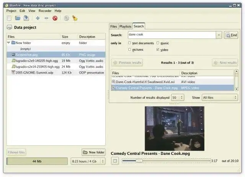Click the Bonfire application icon in title bar
This screenshot has width=245, height=177.
coord(7,5)
